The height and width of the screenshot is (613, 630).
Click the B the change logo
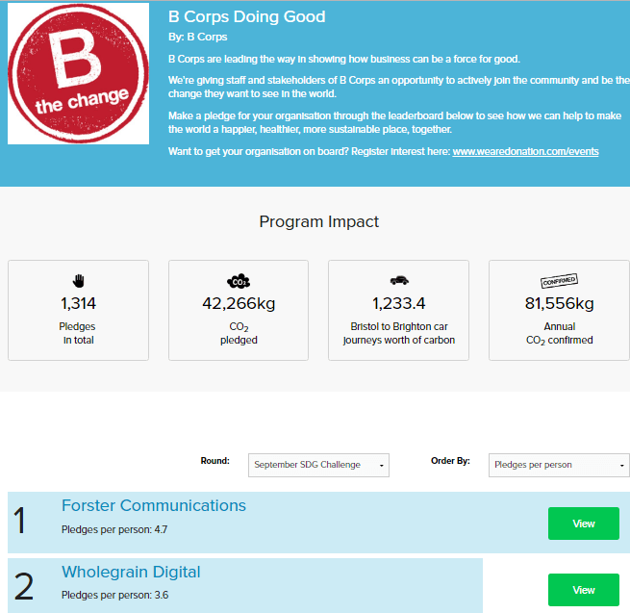tap(78, 73)
